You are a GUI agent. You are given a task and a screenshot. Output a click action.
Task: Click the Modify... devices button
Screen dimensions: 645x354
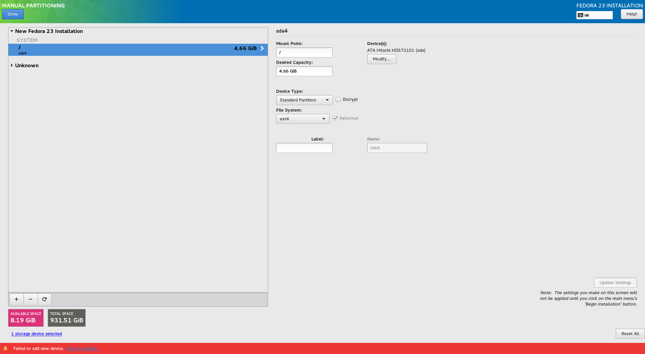pyautogui.click(x=381, y=59)
